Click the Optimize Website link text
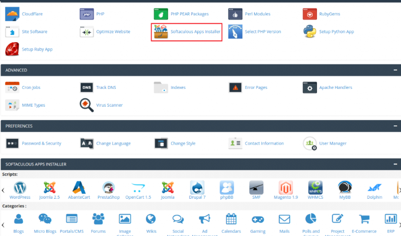The image size is (401, 236). [113, 32]
